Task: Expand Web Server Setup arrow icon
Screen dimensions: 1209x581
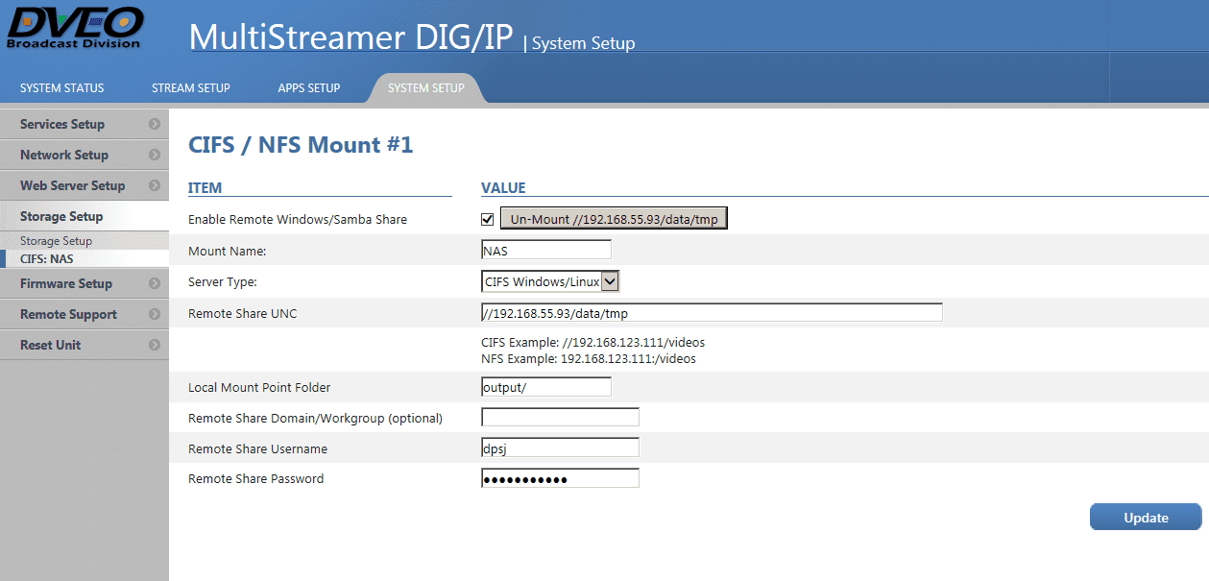Action: coord(155,185)
